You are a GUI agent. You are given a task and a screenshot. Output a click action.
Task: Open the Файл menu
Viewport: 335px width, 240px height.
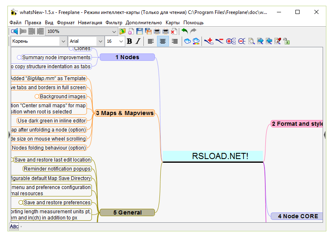coord(15,23)
